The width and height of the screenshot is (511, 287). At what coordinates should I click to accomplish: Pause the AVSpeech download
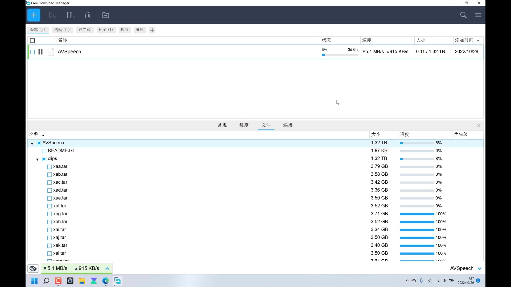tap(40, 52)
